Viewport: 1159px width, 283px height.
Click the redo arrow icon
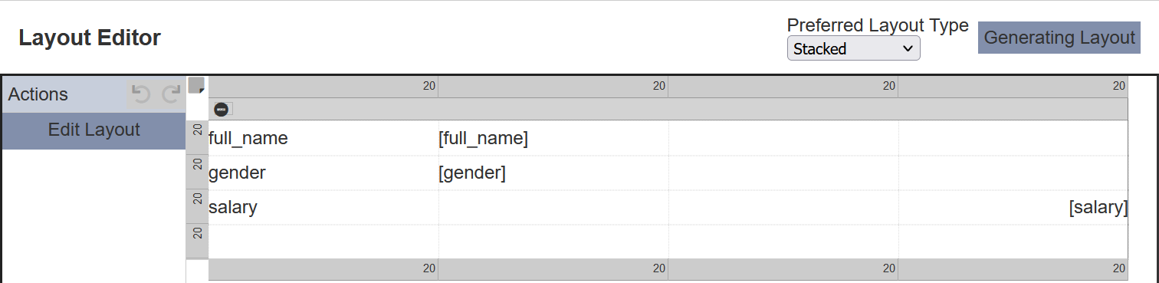click(x=171, y=94)
